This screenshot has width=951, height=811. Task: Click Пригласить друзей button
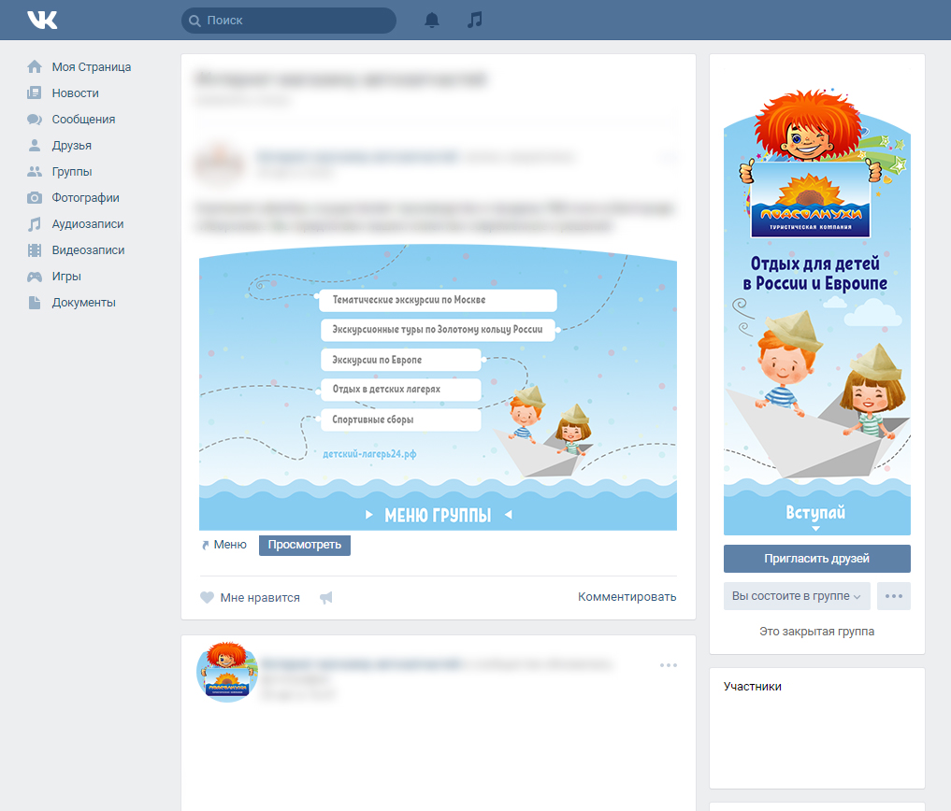(816, 559)
